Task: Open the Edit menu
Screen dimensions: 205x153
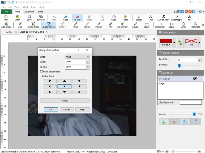Action: tap(9, 7)
